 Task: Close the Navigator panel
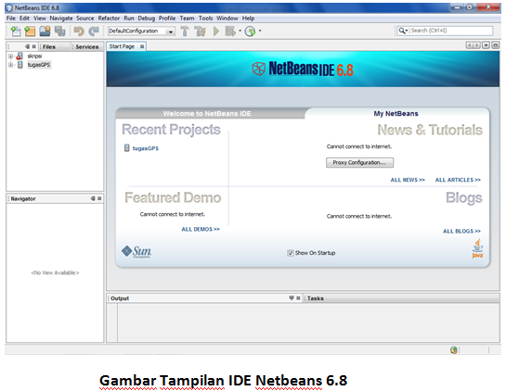pos(99,198)
